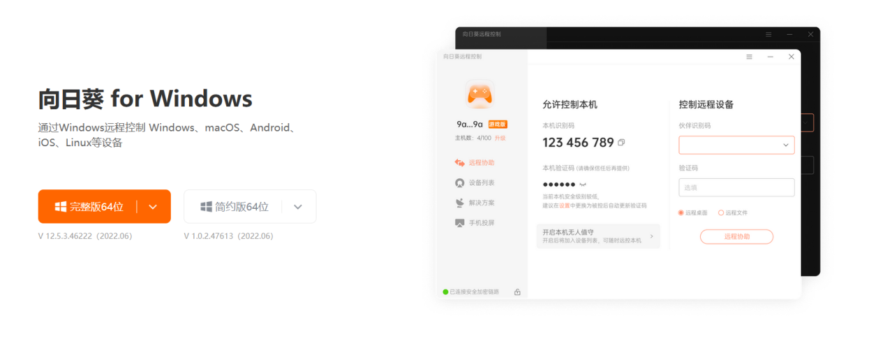Image resolution: width=885 pixels, height=339 pixels.
Task: Expand the 完整版64位 download options arrow
Action: coord(154,207)
